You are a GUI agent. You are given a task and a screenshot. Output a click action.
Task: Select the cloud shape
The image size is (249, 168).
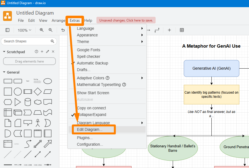(x=38, y=102)
